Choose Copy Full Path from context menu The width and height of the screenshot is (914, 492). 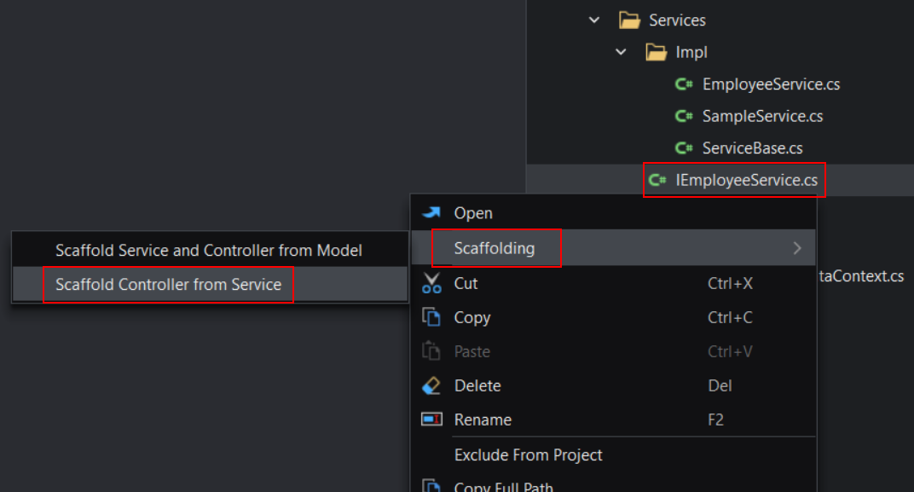tap(503, 487)
